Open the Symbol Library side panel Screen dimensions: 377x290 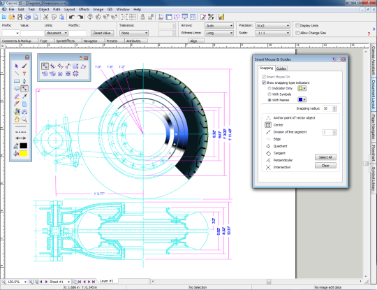pos(374,179)
